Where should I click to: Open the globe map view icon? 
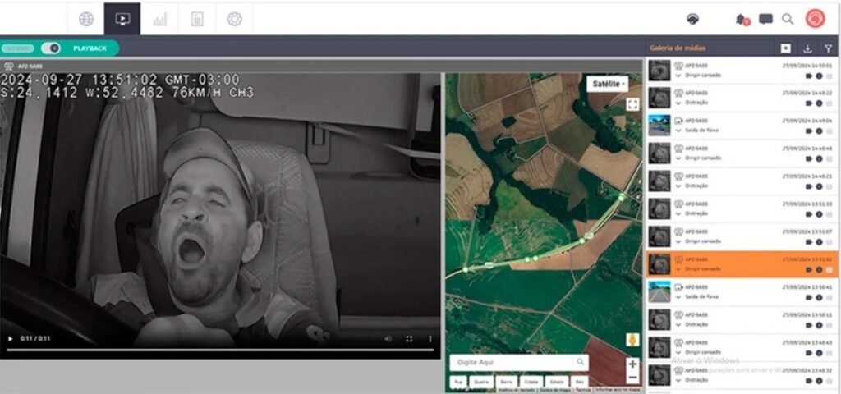86,19
